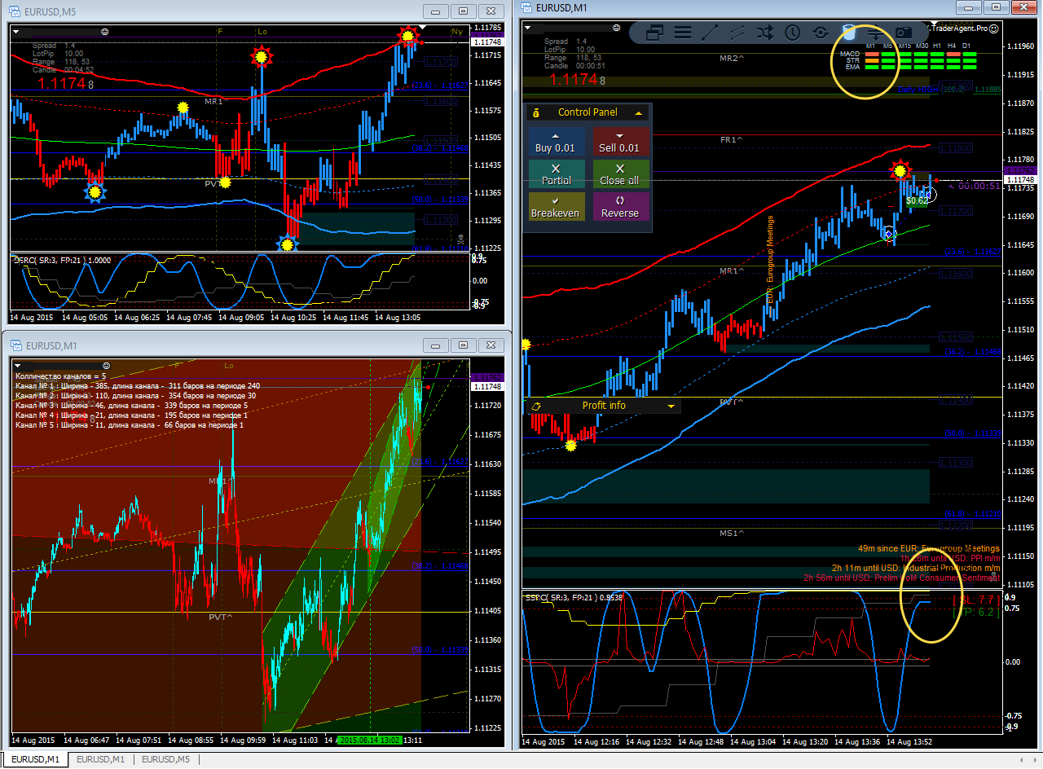1043x769 pixels.
Task: Open the white dropdown triangle in M5 chart
Action: [x=17, y=30]
